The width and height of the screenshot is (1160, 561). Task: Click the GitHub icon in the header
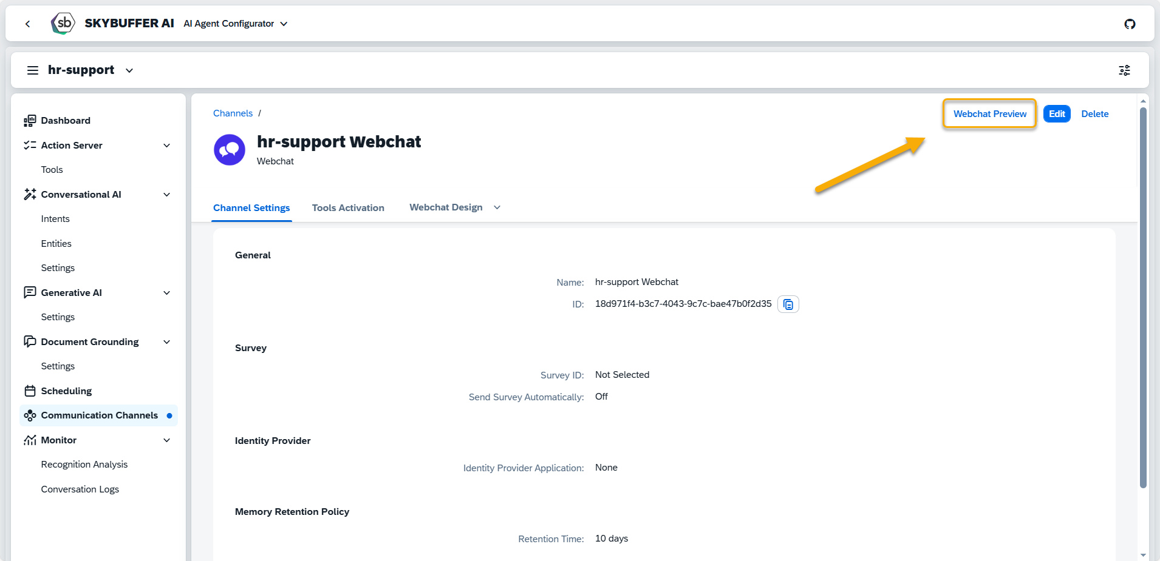pos(1130,24)
